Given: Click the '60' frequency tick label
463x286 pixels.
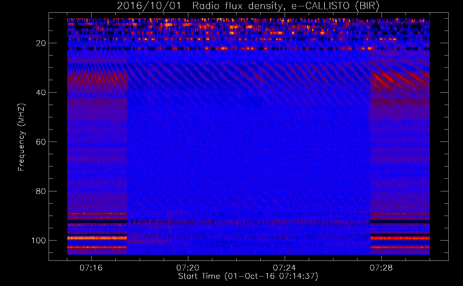Looking at the screenshot, I should point(41,142).
